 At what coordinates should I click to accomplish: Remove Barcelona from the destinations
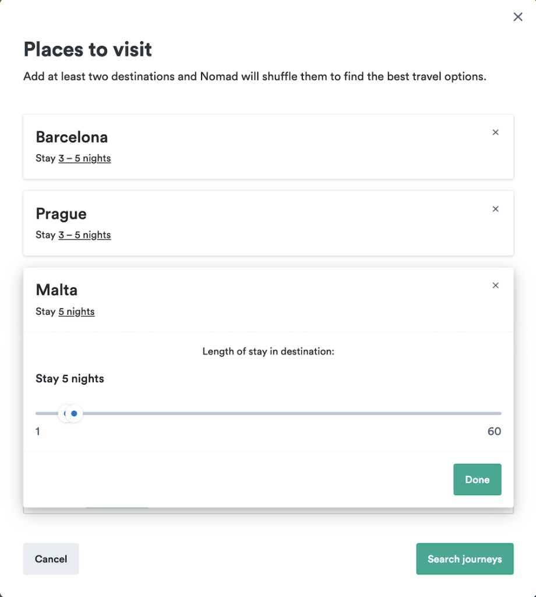[x=496, y=132]
